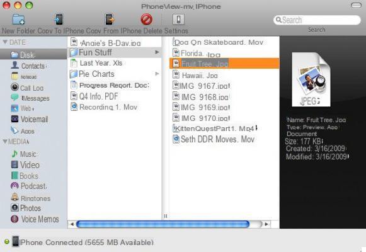Click the toolbar hide pill button
This screenshot has width=366, height=252.
pyautogui.click(x=356, y=6)
